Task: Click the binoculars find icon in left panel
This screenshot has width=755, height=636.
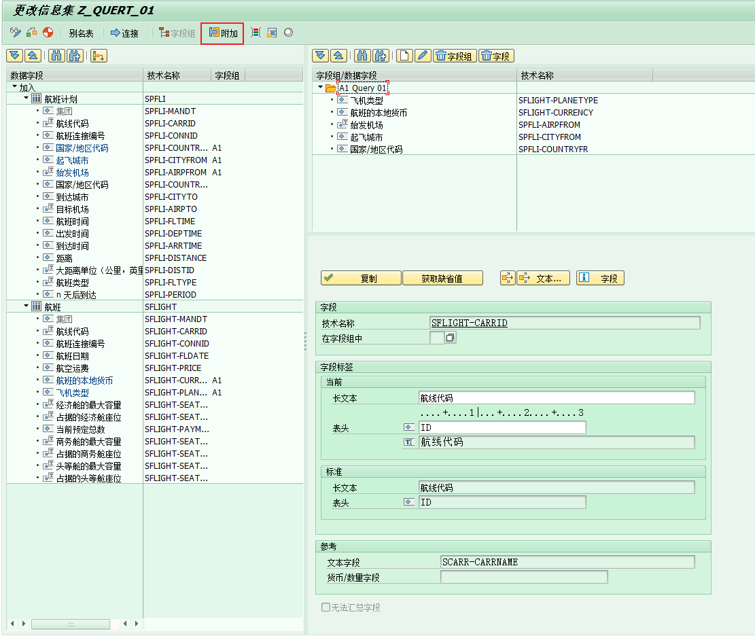Action: coord(57,56)
